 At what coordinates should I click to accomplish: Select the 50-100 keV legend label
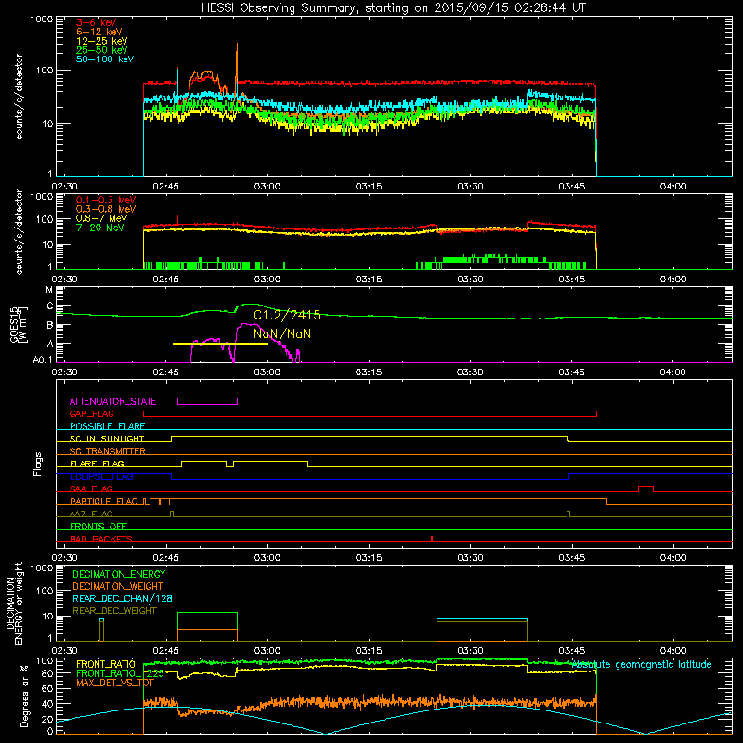105,59
